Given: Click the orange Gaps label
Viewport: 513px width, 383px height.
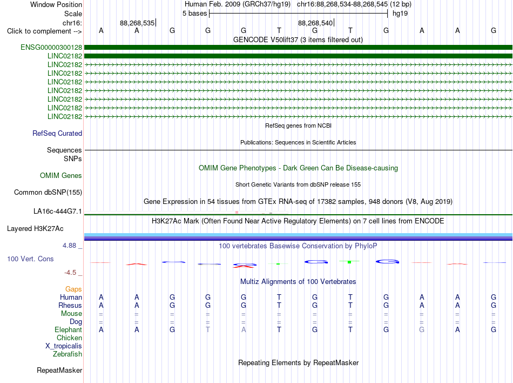Looking at the screenshot, I should (x=73, y=289).
